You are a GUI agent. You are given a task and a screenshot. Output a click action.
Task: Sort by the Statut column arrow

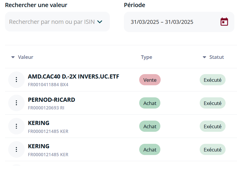click(204, 57)
